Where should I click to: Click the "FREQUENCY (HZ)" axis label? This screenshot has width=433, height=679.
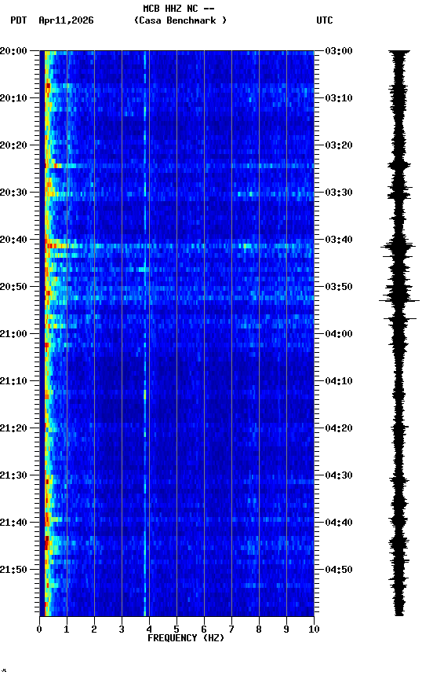coord(186,638)
